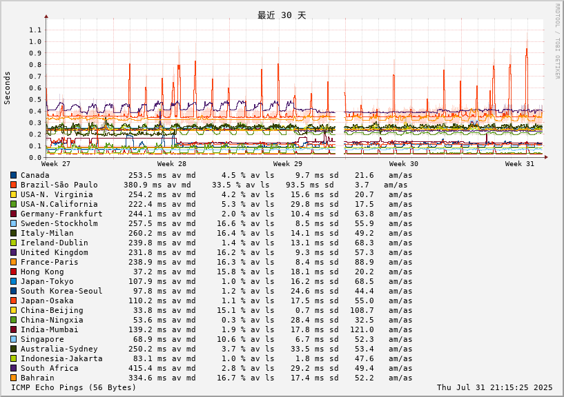
Task: Select the "China-Ningxia" legend text
Action: tap(52, 320)
